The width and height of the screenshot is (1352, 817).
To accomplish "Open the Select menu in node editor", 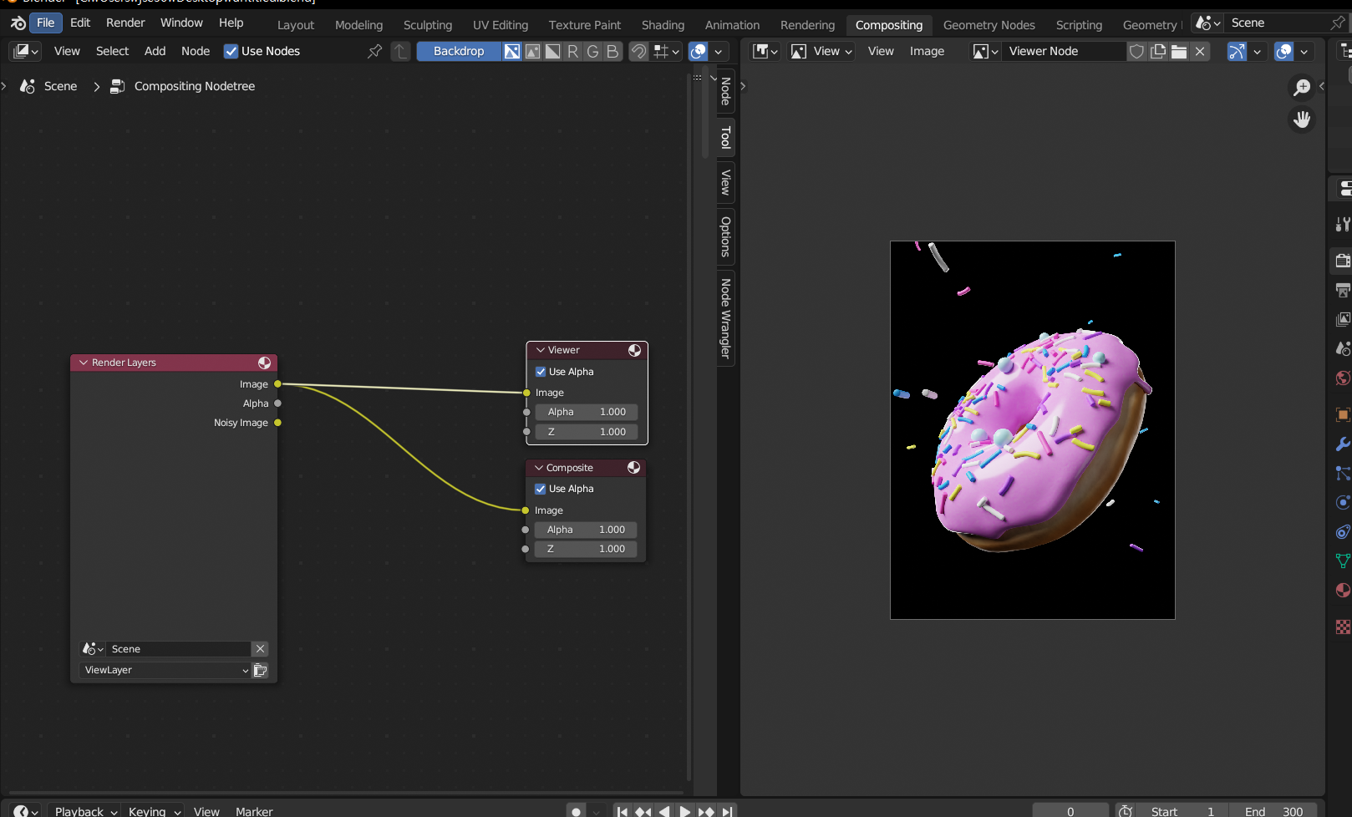I will pyautogui.click(x=112, y=51).
